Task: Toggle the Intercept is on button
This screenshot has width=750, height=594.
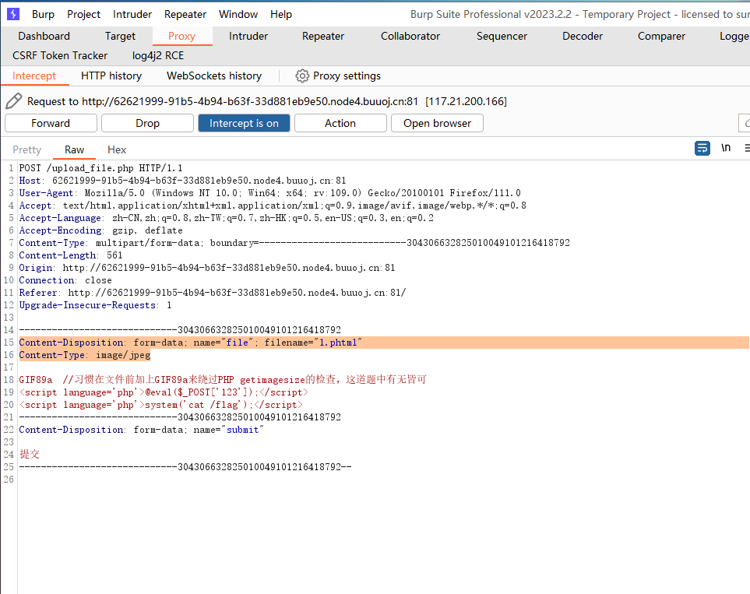Action: (x=244, y=123)
